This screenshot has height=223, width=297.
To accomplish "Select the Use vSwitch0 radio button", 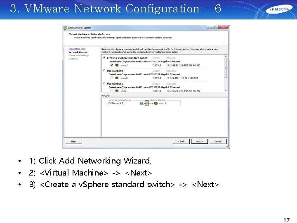I will pyautogui.click(x=104, y=71).
